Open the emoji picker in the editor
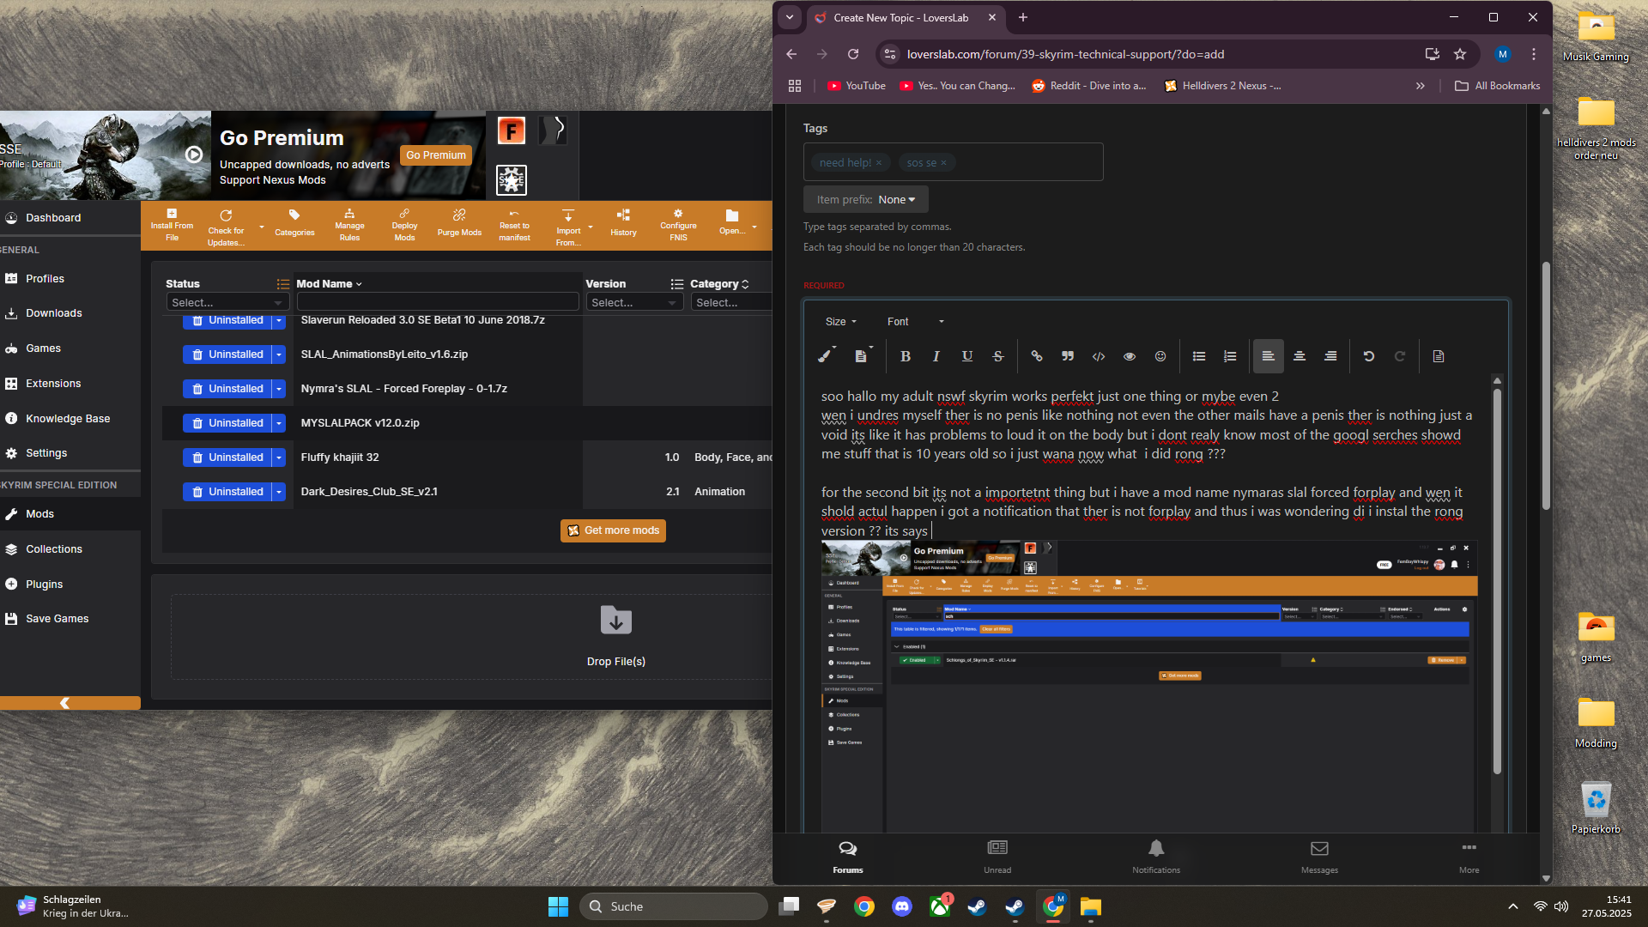 [x=1160, y=356]
